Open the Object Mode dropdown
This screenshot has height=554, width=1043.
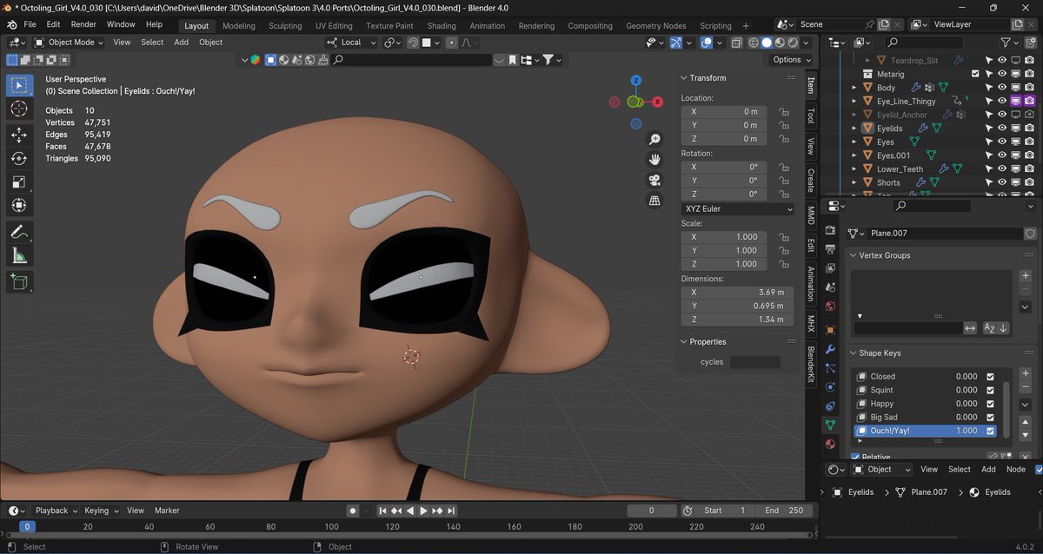69,42
